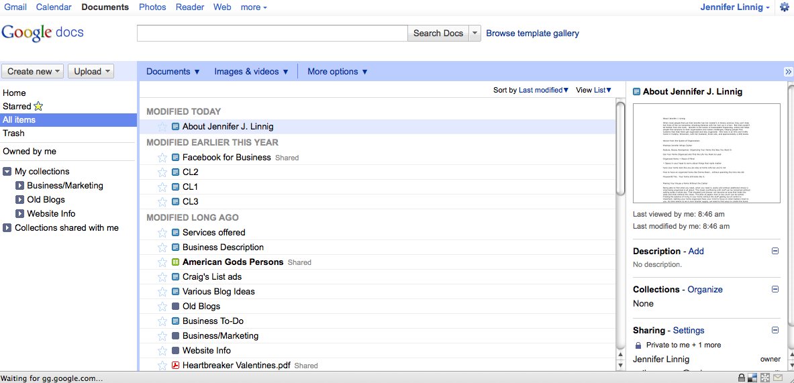Viewport: 794px width, 383px height.
Task: Click document icon beside Business Description
Action: (176, 248)
